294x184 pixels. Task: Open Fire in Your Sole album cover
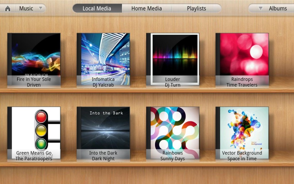click(x=34, y=55)
